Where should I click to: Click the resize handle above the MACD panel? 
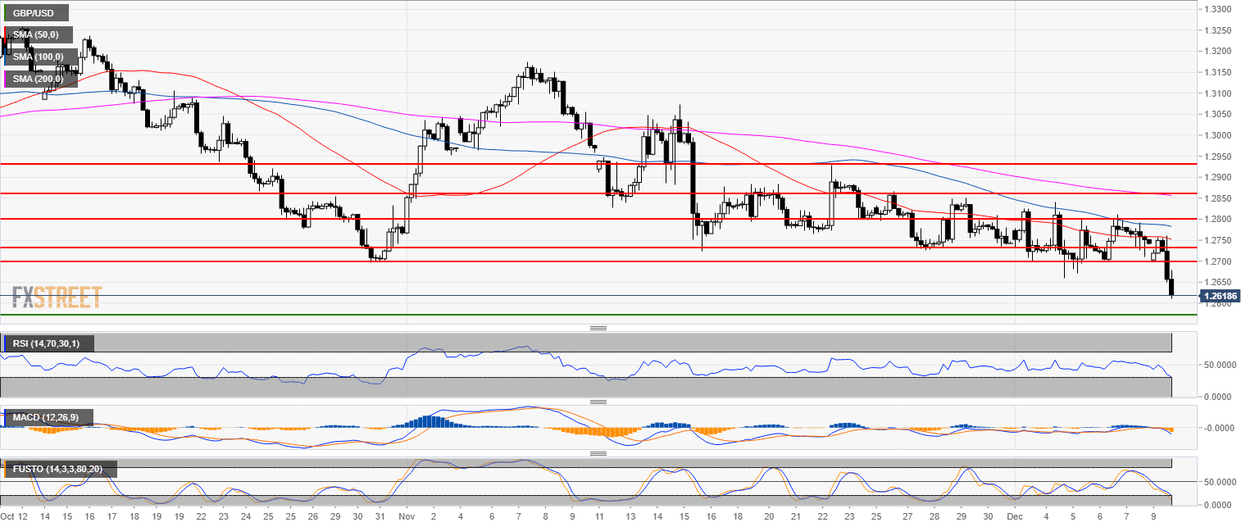click(x=598, y=402)
